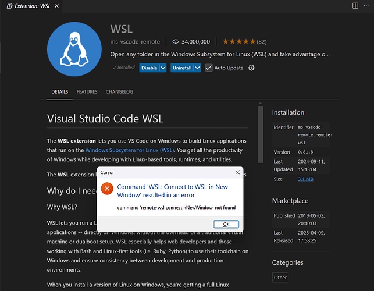Screen dimensions: 374x291
Task: Click the identifier ms-vscode-remote.remote-wsl
Action: pyautogui.click(x=315, y=135)
